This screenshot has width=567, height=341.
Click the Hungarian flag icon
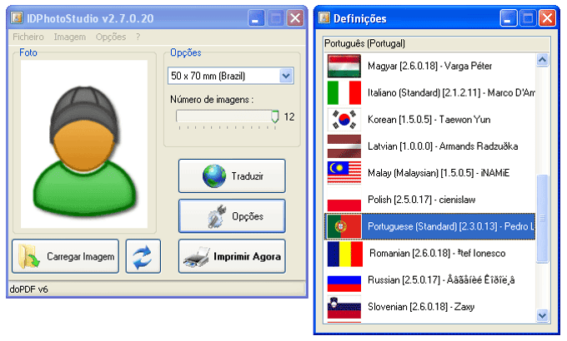tap(344, 66)
